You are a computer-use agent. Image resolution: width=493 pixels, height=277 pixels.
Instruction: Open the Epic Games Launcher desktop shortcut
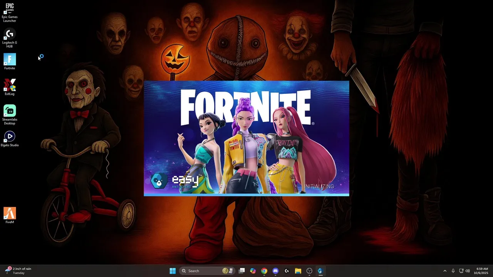click(10, 12)
